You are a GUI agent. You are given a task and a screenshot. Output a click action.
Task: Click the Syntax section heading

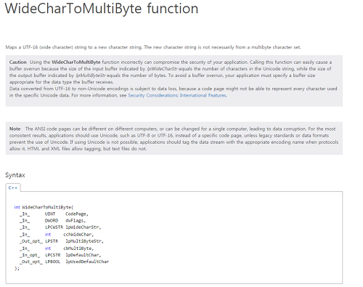point(15,175)
